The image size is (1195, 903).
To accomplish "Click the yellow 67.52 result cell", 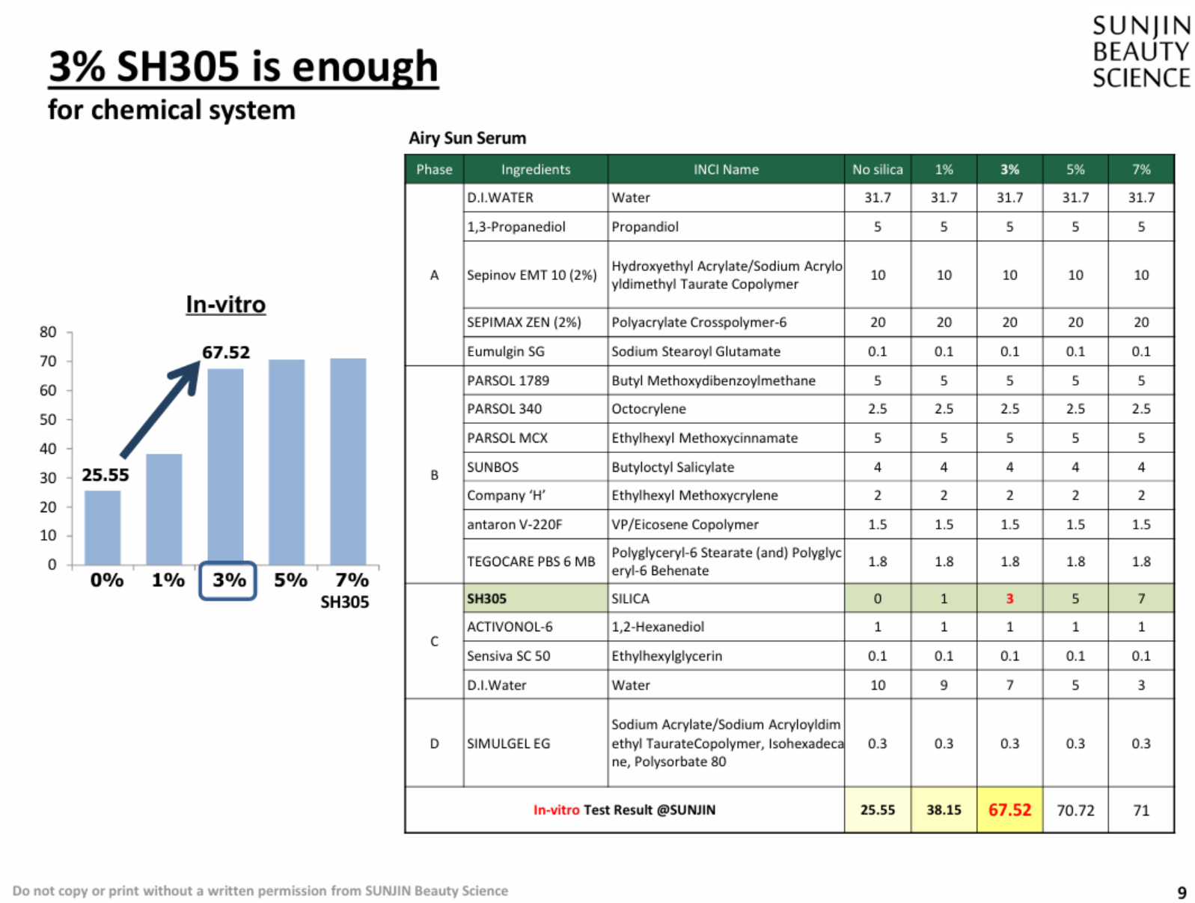I will click(1009, 809).
